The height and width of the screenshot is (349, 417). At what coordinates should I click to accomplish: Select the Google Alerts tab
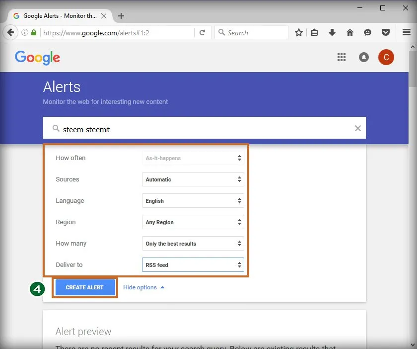(x=60, y=16)
